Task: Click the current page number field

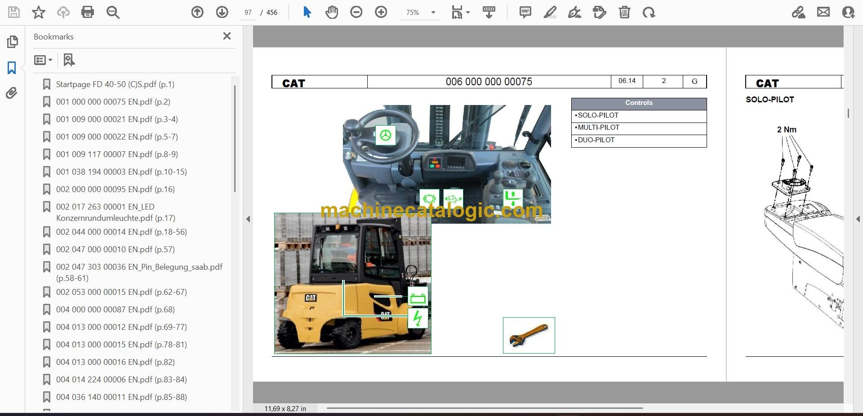Action: tap(248, 13)
